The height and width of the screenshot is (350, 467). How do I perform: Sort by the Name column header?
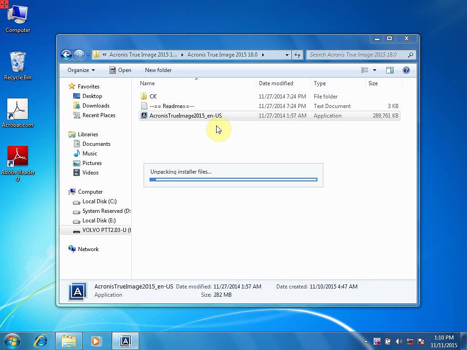(x=197, y=83)
